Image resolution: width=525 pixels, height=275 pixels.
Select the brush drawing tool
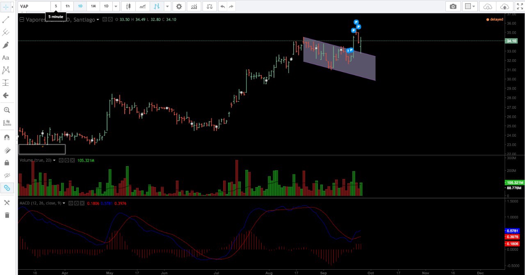click(x=6, y=45)
